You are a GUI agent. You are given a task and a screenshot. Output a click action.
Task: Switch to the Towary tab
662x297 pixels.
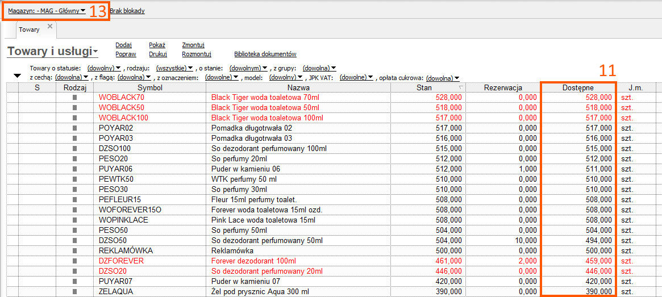click(x=30, y=30)
